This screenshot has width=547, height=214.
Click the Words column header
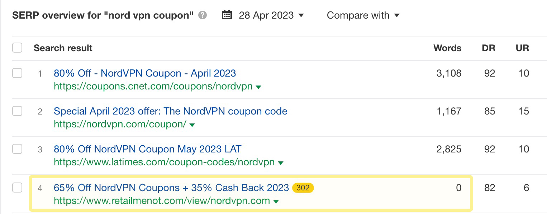click(x=447, y=48)
